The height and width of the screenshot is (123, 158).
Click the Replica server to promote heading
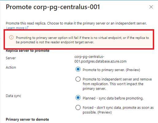click(28, 51)
